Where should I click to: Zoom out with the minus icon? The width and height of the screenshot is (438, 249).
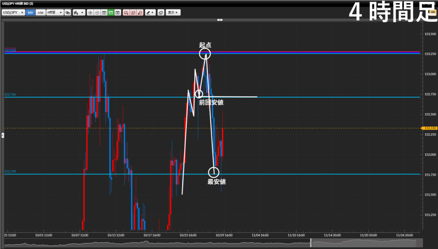tap(97, 13)
